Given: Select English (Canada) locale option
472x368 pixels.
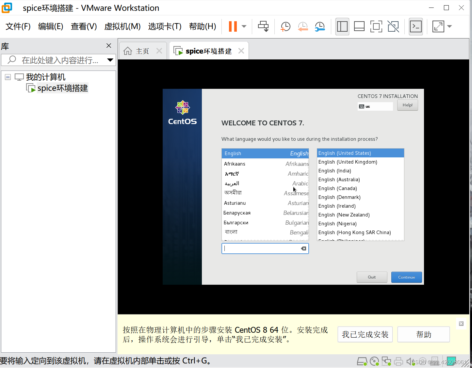Looking at the screenshot, I should (x=338, y=188).
